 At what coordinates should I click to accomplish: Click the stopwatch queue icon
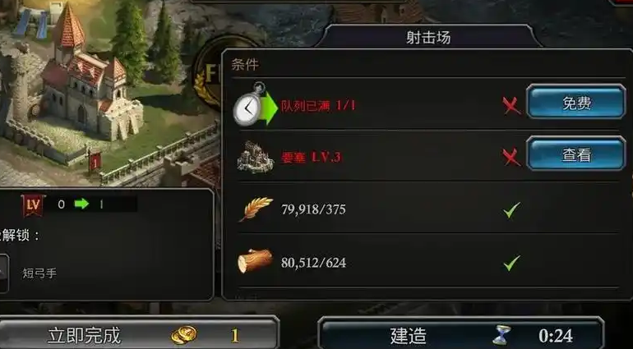coord(249,105)
